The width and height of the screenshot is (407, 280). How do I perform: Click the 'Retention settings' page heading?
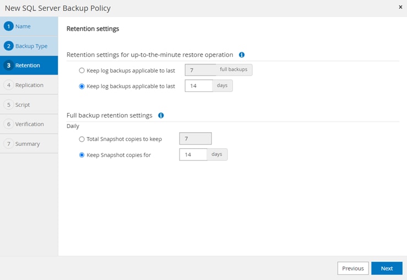(93, 29)
